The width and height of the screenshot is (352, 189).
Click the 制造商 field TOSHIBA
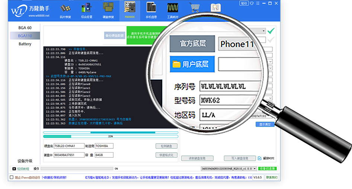pyautogui.click(x=104, y=146)
